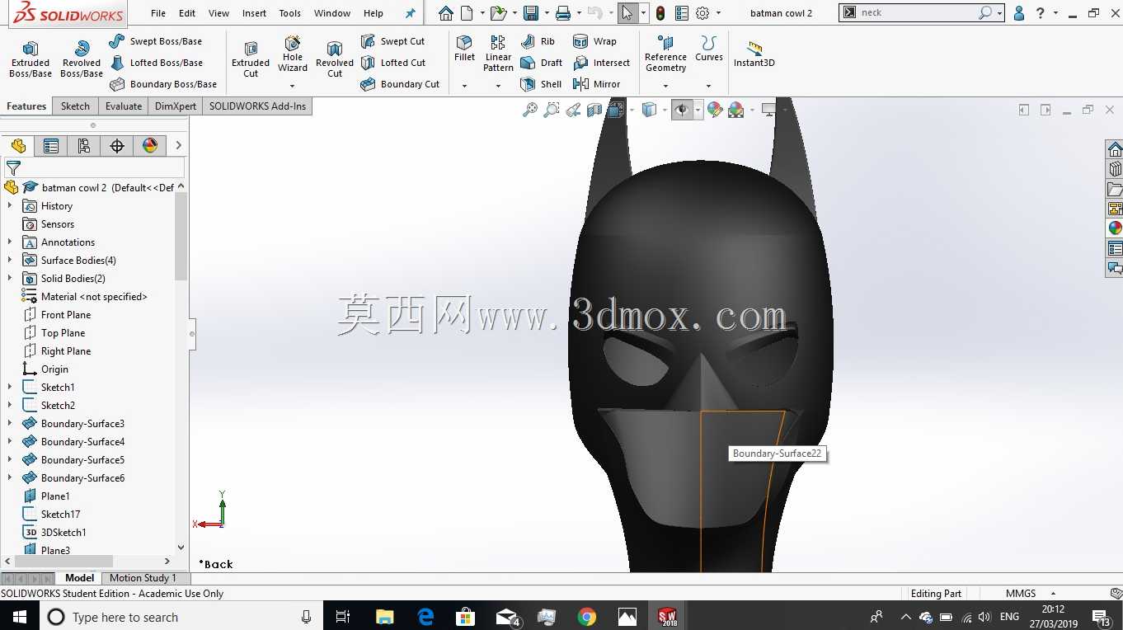Click the Rebuild traffic light button
Image resolution: width=1123 pixels, height=630 pixels.
(x=660, y=13)
